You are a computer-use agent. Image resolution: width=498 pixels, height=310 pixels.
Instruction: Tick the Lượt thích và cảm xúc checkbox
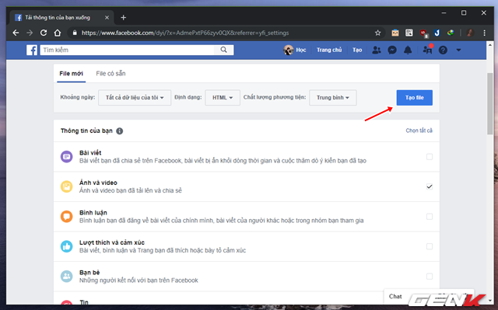pos(430,246)
